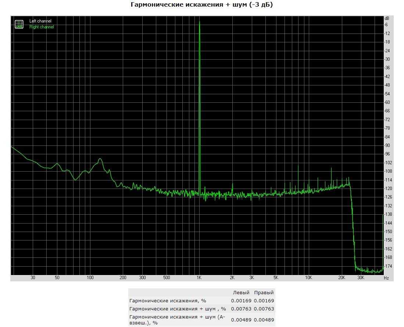404x327 pixels.
Task: Click the -90 level on the dB scale
Action: point(387,145)
